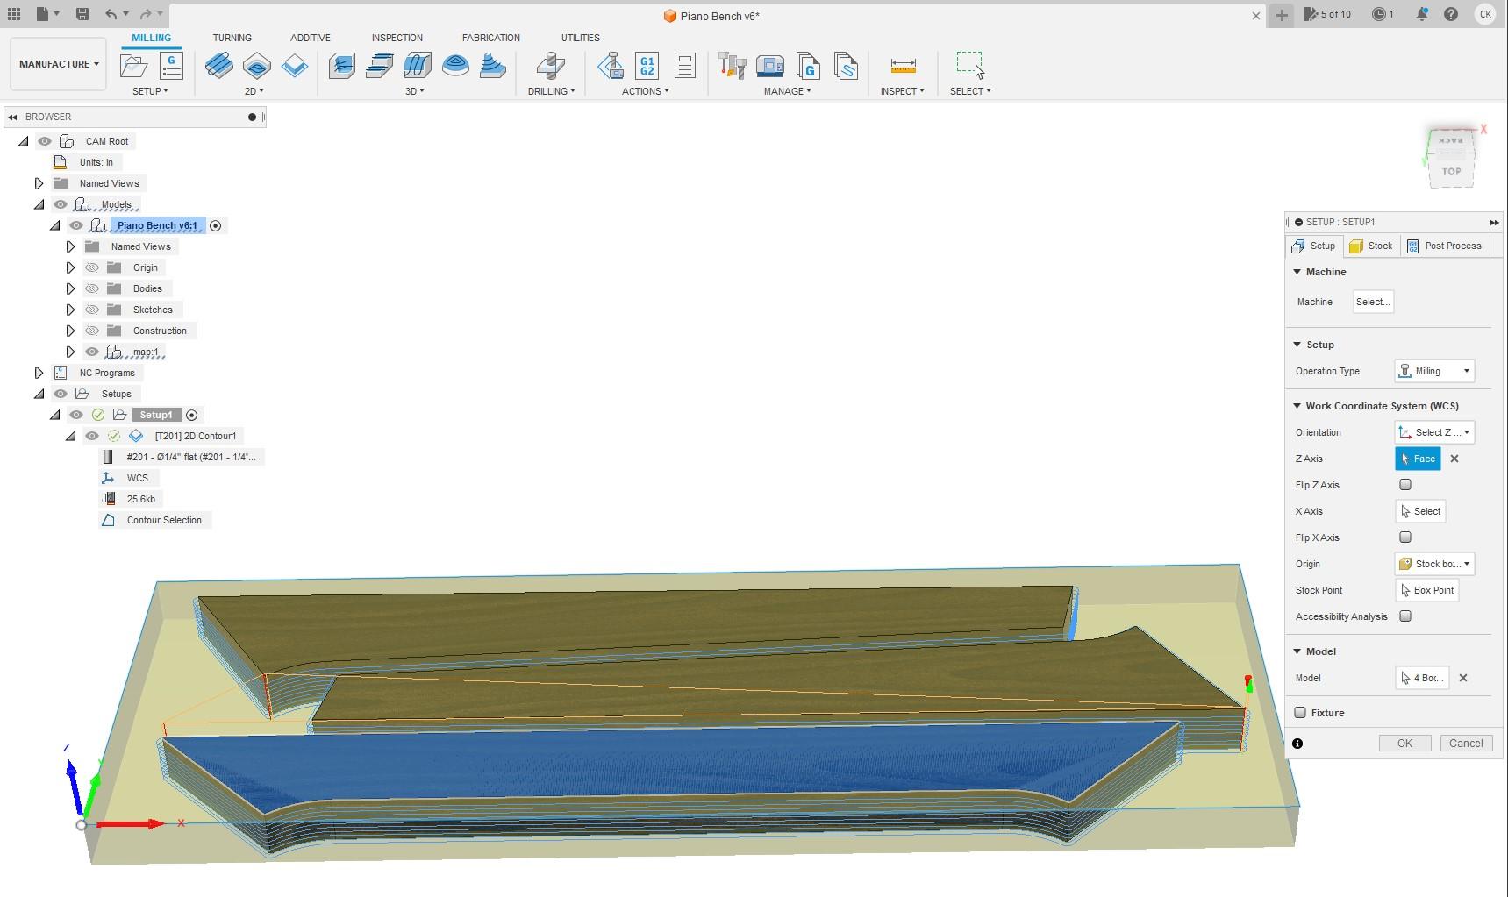Check the Accessibility Analysis option

(x=1404, y=616)
